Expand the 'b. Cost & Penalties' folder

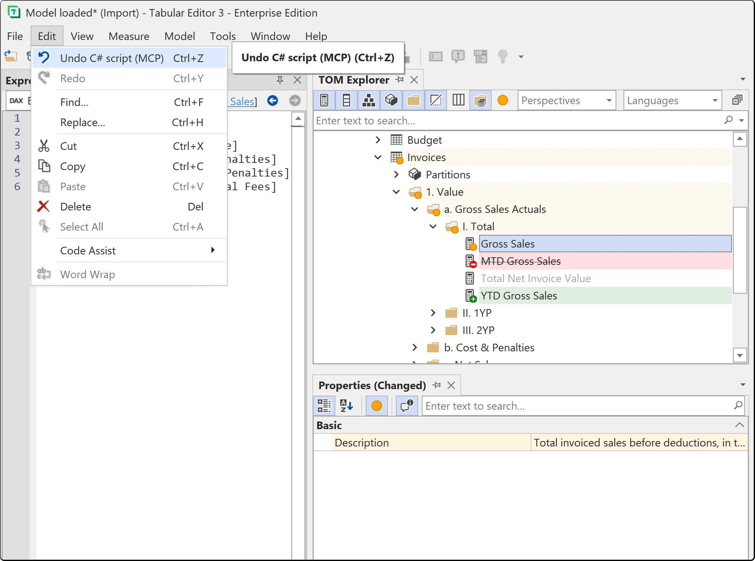point(415,347)
